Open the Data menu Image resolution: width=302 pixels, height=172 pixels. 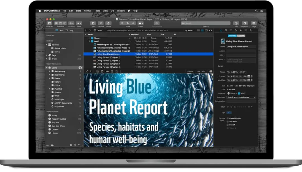point(79,11)
